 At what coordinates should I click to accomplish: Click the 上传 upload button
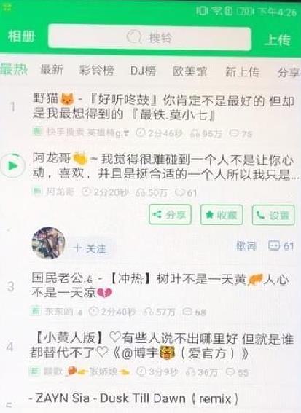[x=278, y=40]
